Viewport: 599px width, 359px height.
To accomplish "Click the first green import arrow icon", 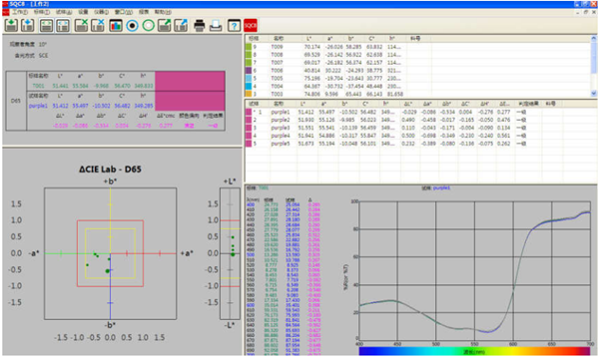I will click(11, 26).
